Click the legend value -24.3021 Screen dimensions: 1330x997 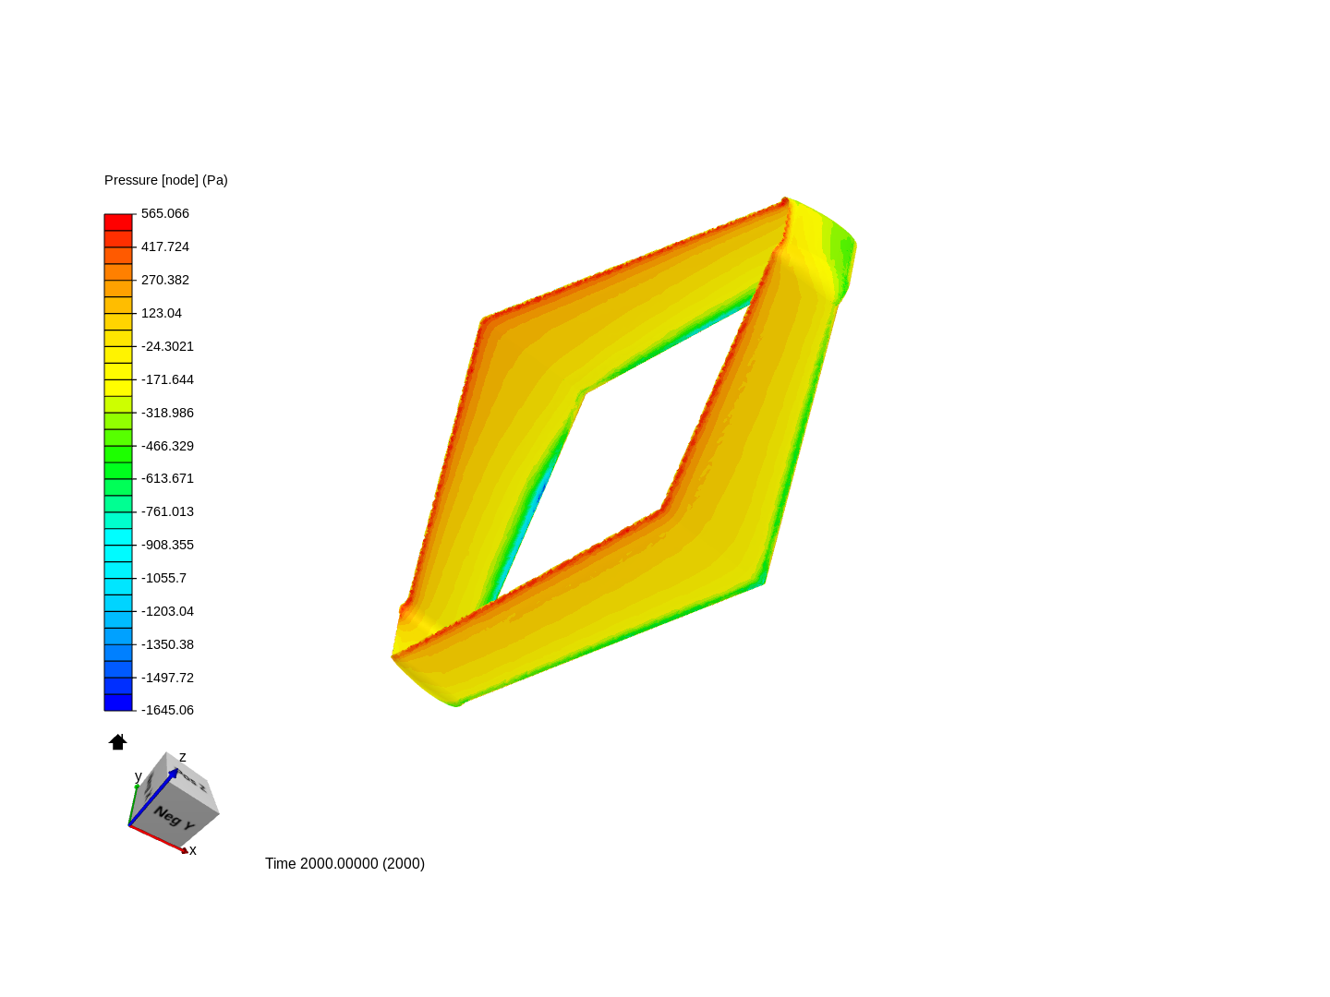(x=167, y=346)
